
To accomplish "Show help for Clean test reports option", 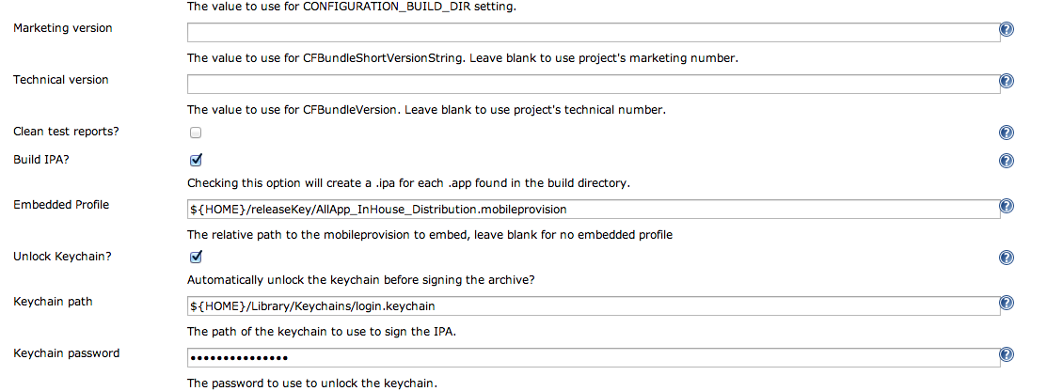I will [1007, 133].
